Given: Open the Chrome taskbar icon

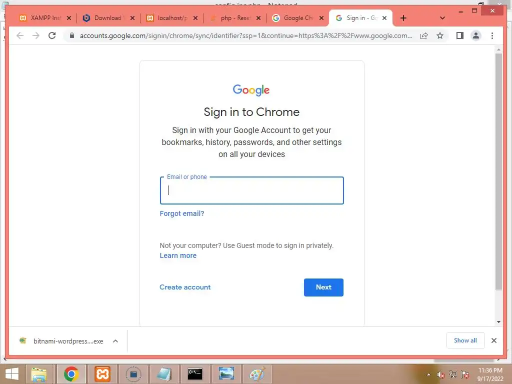Looking at the screenshot, I should coord(71,374).
